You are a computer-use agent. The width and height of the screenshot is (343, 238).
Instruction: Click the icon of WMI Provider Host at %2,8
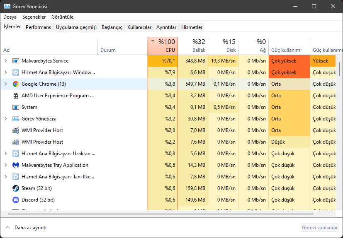pyautogui.click(x=15, y=130)
